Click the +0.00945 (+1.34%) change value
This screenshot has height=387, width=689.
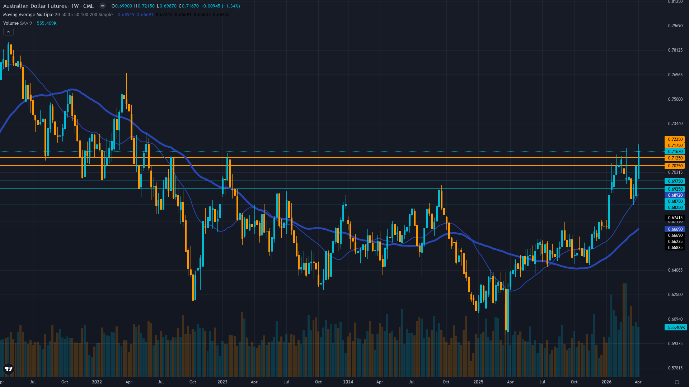[x=220, y=6]
